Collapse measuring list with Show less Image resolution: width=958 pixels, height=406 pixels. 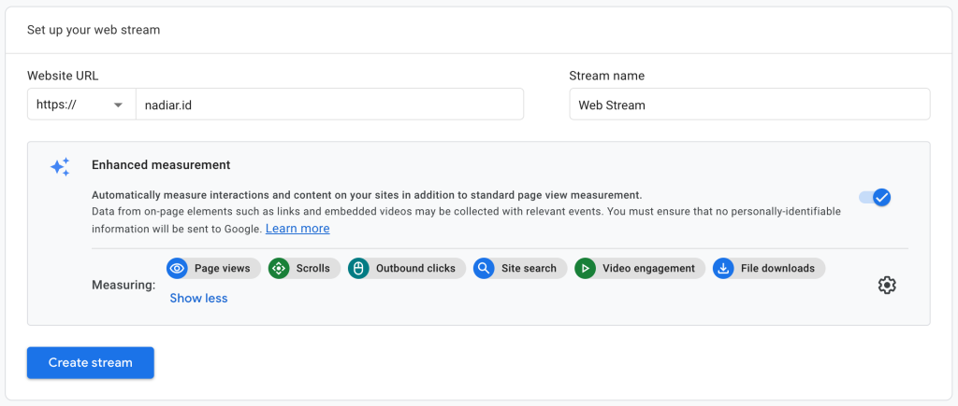198,299
